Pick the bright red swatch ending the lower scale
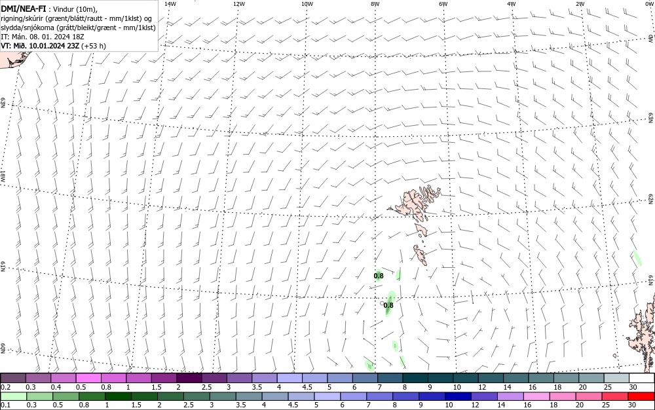Image resolution: width=655 pixels, height=410 pixels. pyautogui.click(x=641, y=396)
